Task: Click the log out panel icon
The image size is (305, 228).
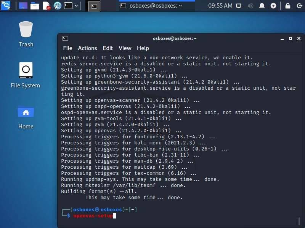Action: pyautogui.click(x=299, y=6)
